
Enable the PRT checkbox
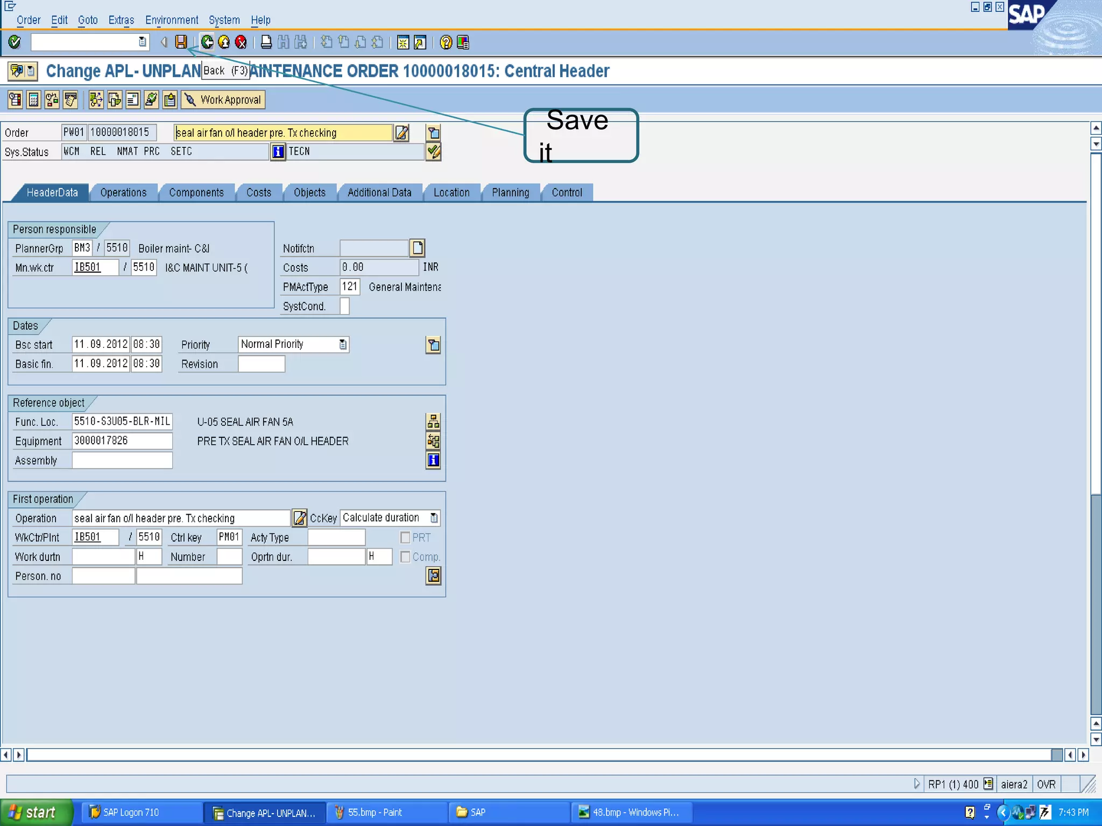405,537
